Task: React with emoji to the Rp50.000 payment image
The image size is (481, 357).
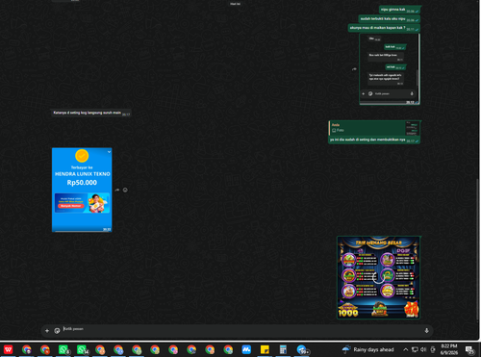Action: [x=125, y=190]
